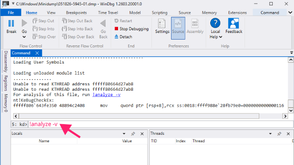Click the kd> command input field
This screenshot has height=165, width=294.
click(x=161, y=124)
